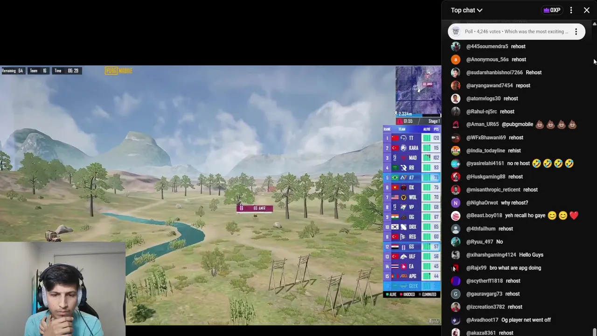Viewport: 597px width, 336px height.
Task: Click username @aryangawand7454 in chat
Action: click(x=490, y=85)
